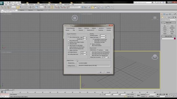Click the Freeform ribbon tab
Image resolution: width=177 pixels, height=99 pixels.
pyautogui.click(x=22, y=10)
